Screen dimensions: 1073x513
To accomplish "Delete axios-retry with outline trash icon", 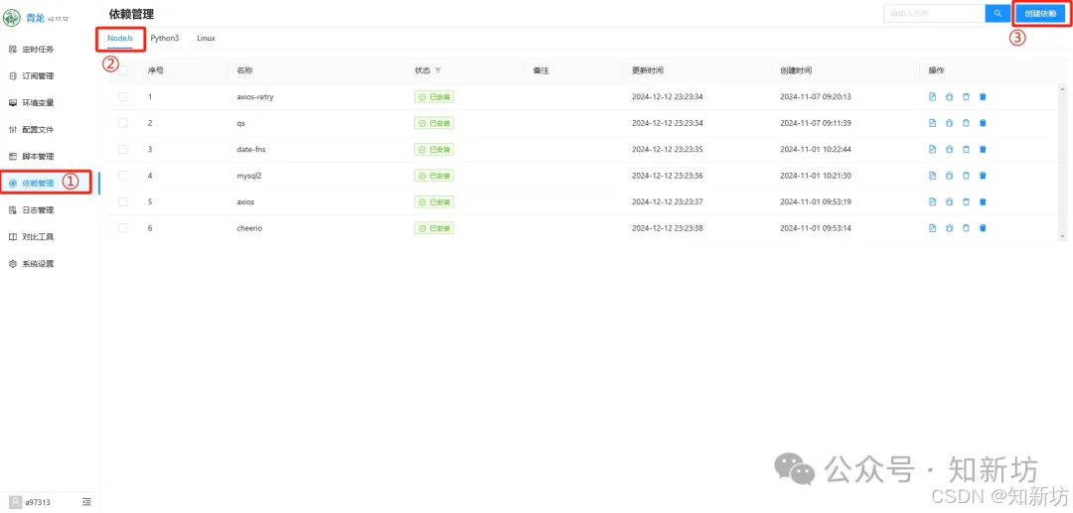I will (x=967, y=97).
